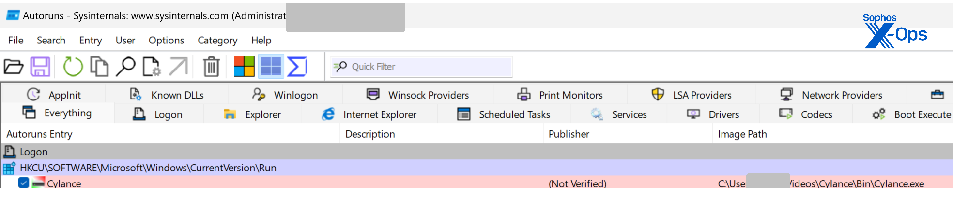This screenshot has width=953, height=197.
Task: Switch to the Scheduled Tasks tab
Action: tap(504, 114)
